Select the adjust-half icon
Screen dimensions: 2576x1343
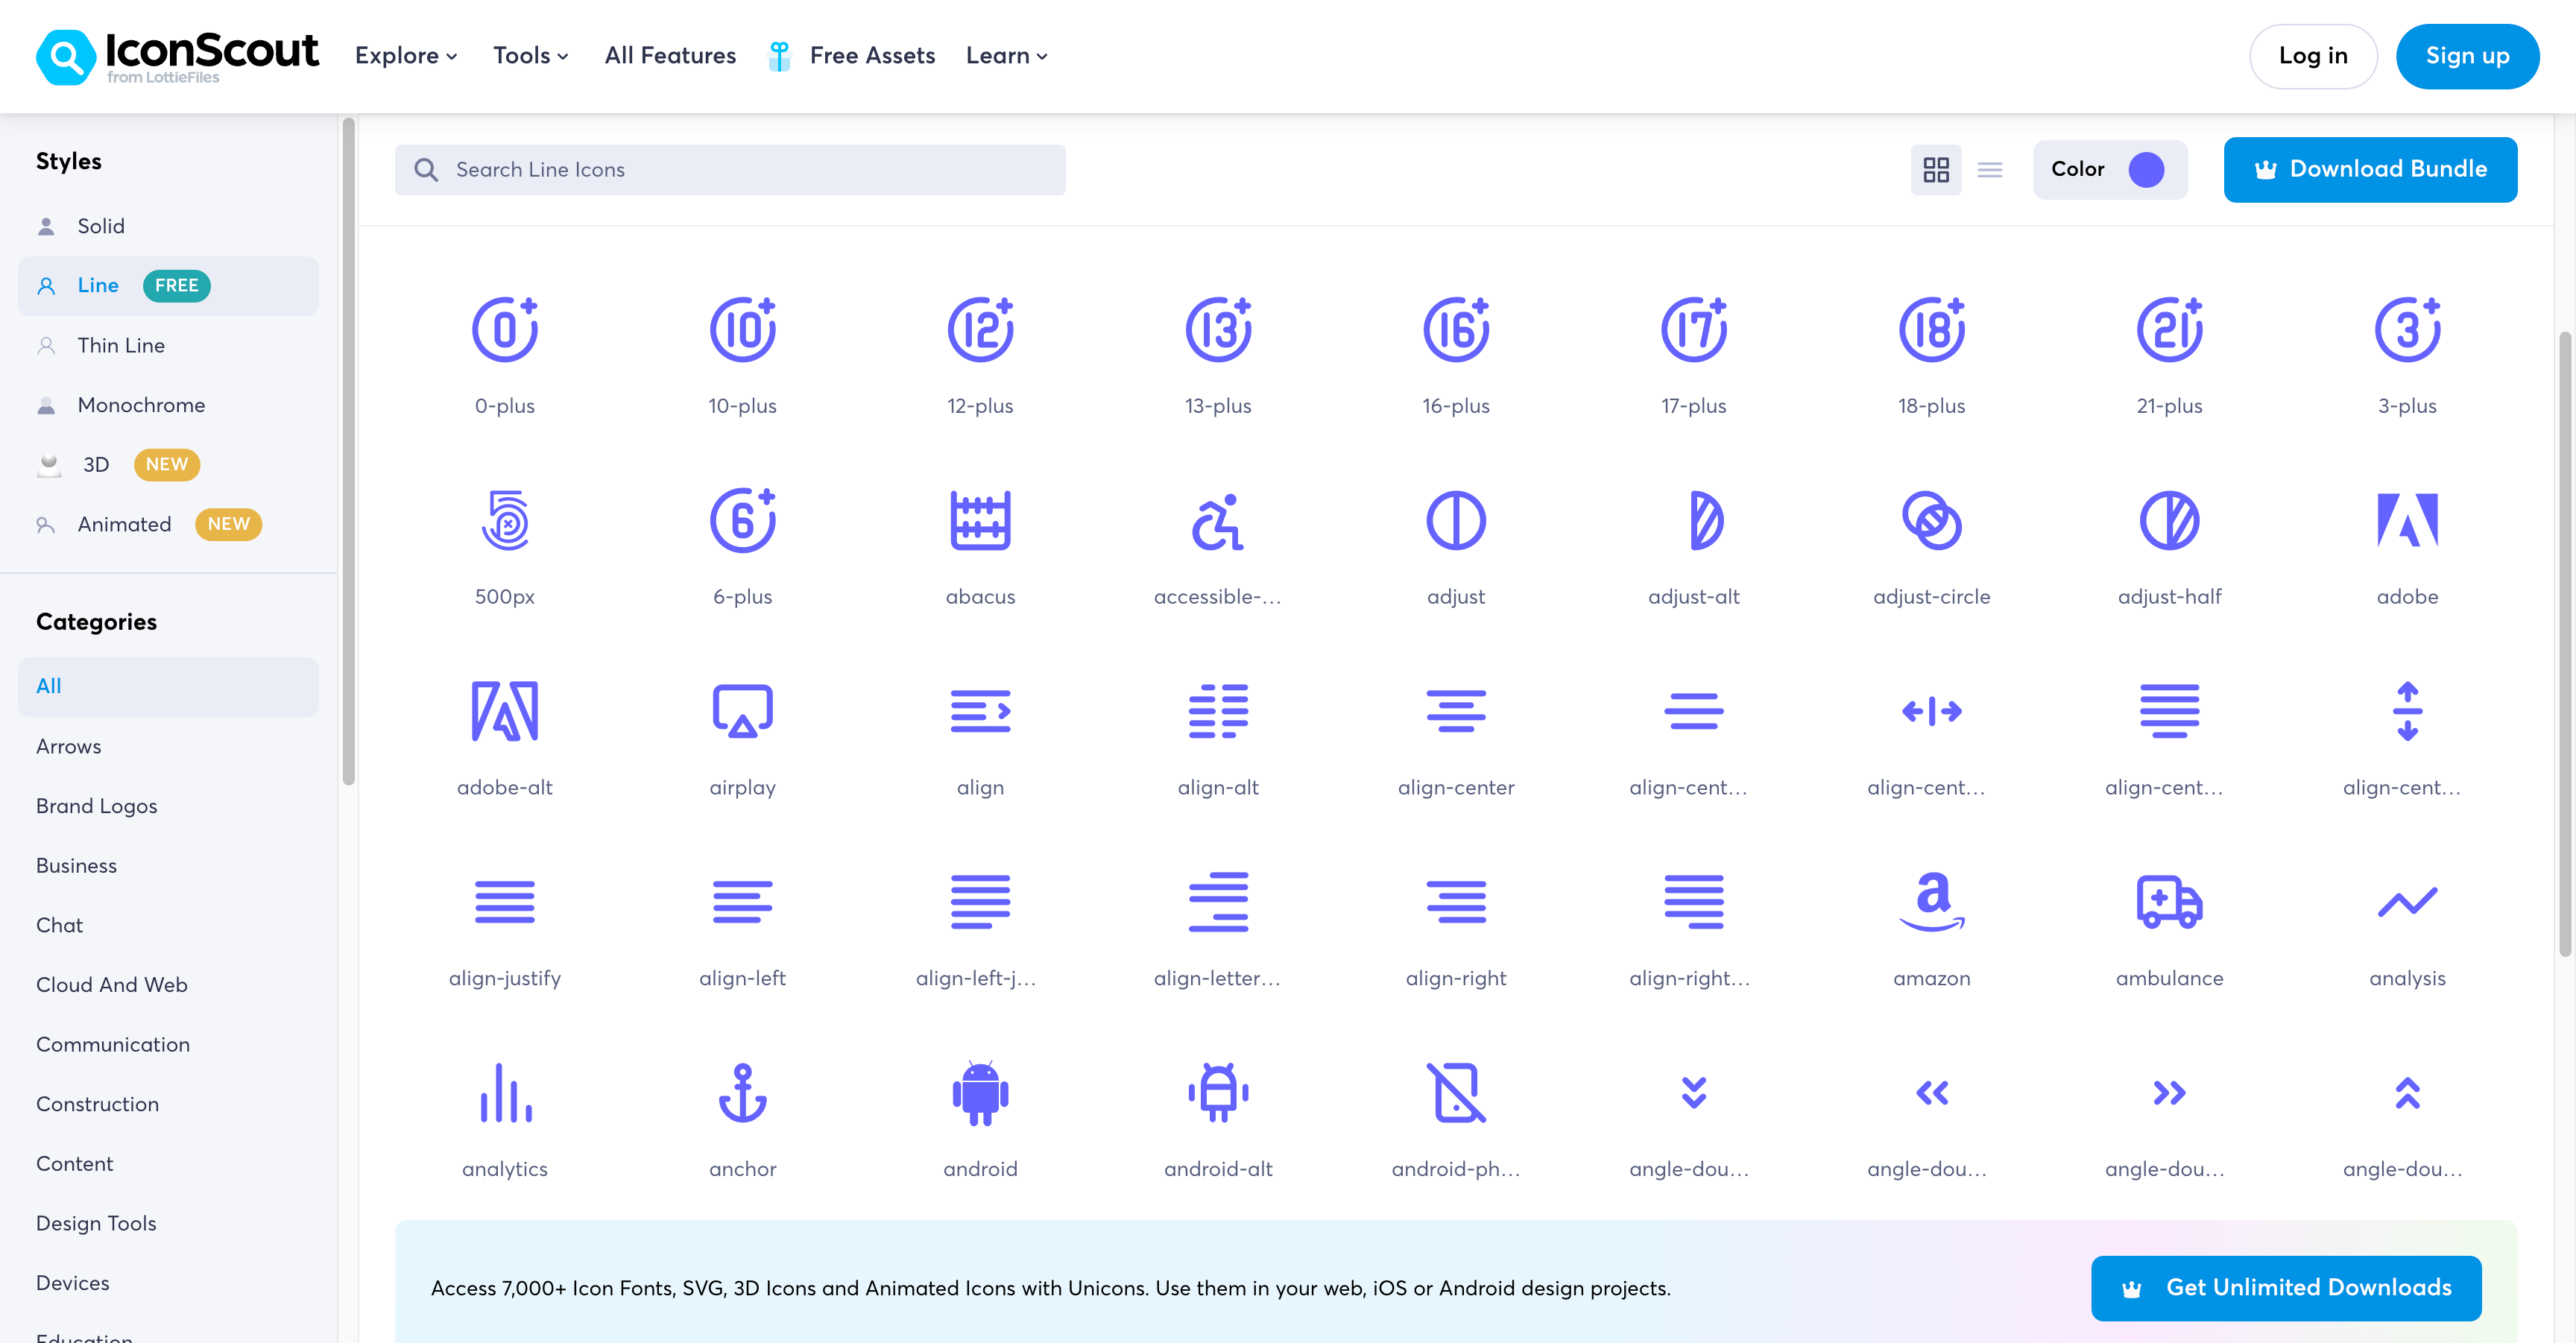point(2169,521)
